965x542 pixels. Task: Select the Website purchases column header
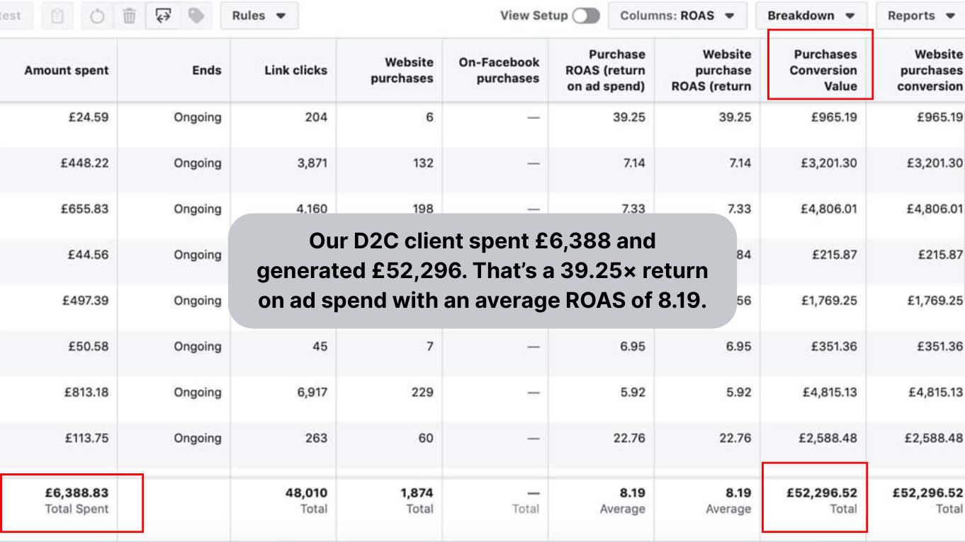coord(401,70)
